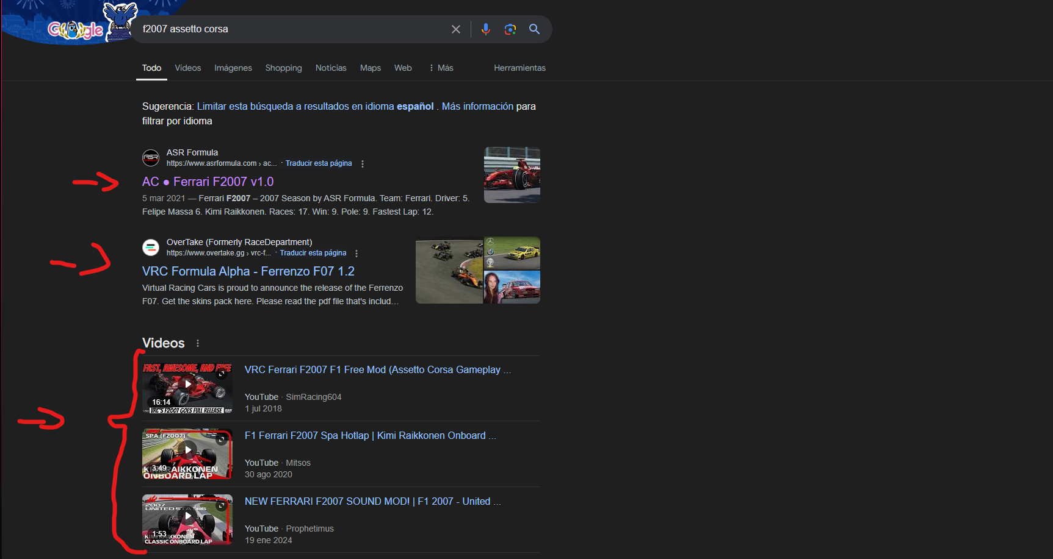Limit search to resultados en idioma español
Image resolution: width=1053 pixels, height=559 pixels.
tap(315, 106)
